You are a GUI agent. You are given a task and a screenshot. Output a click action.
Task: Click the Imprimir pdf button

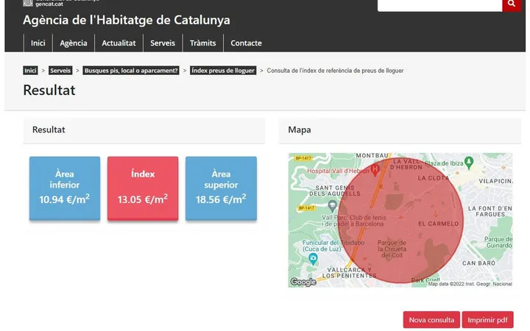coord(487,319)
